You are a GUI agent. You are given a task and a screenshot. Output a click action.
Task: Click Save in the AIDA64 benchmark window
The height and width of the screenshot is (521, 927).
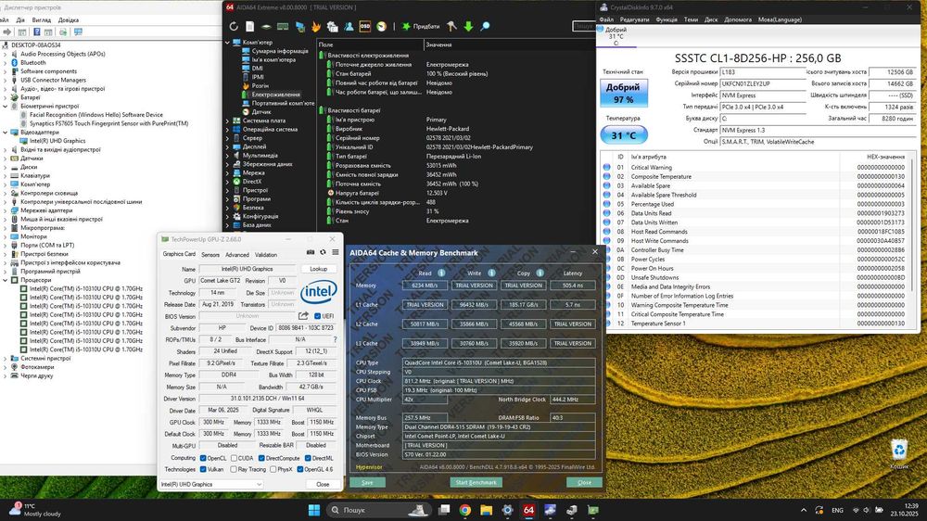(x=367, y=483)
